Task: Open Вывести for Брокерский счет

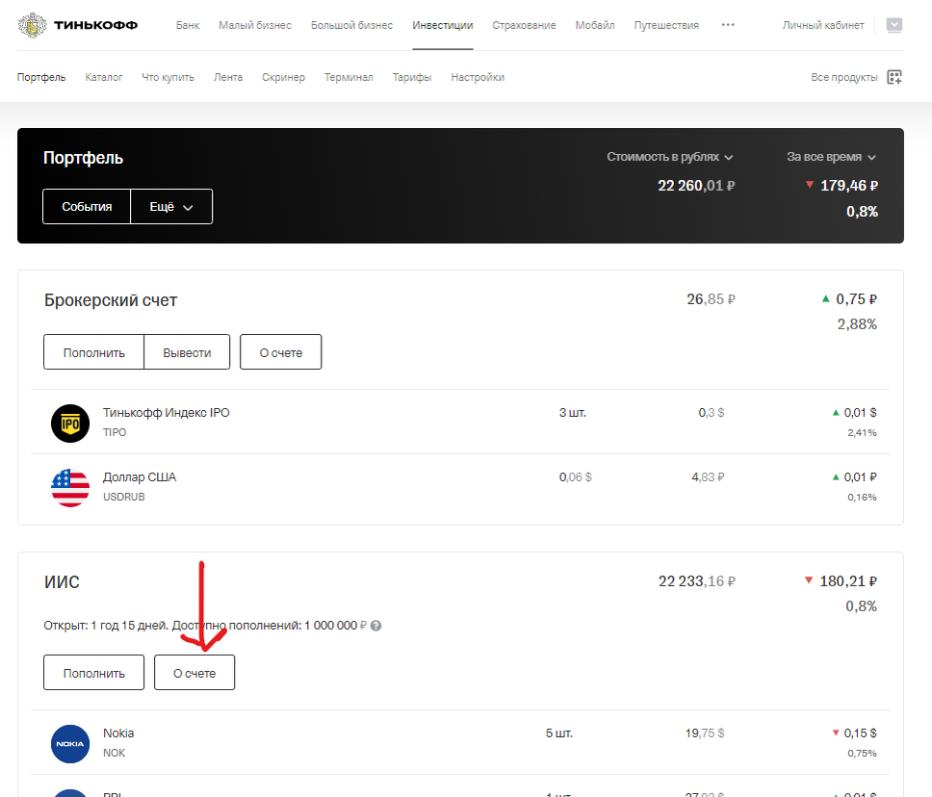Action: [187, 351]
